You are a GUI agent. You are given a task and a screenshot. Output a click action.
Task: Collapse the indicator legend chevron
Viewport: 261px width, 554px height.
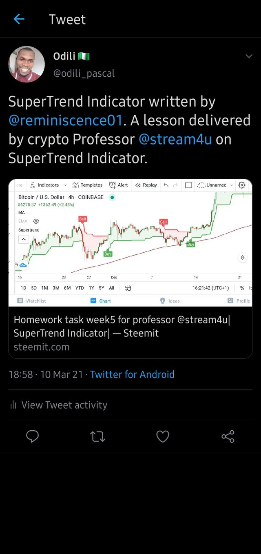point(23,239)
